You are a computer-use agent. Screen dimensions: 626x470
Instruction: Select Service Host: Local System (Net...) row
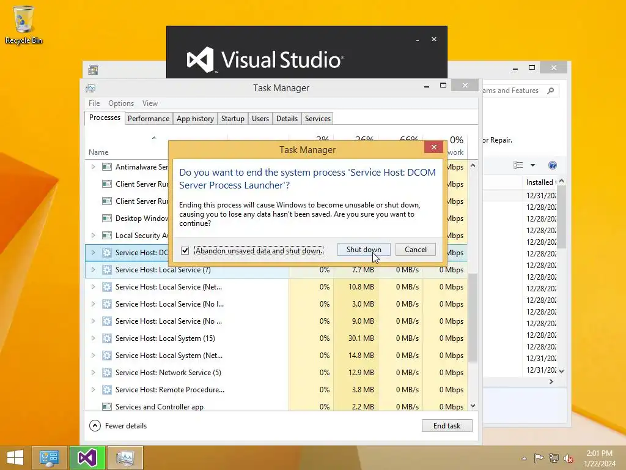pyautogui.click(x=276, y=356)
